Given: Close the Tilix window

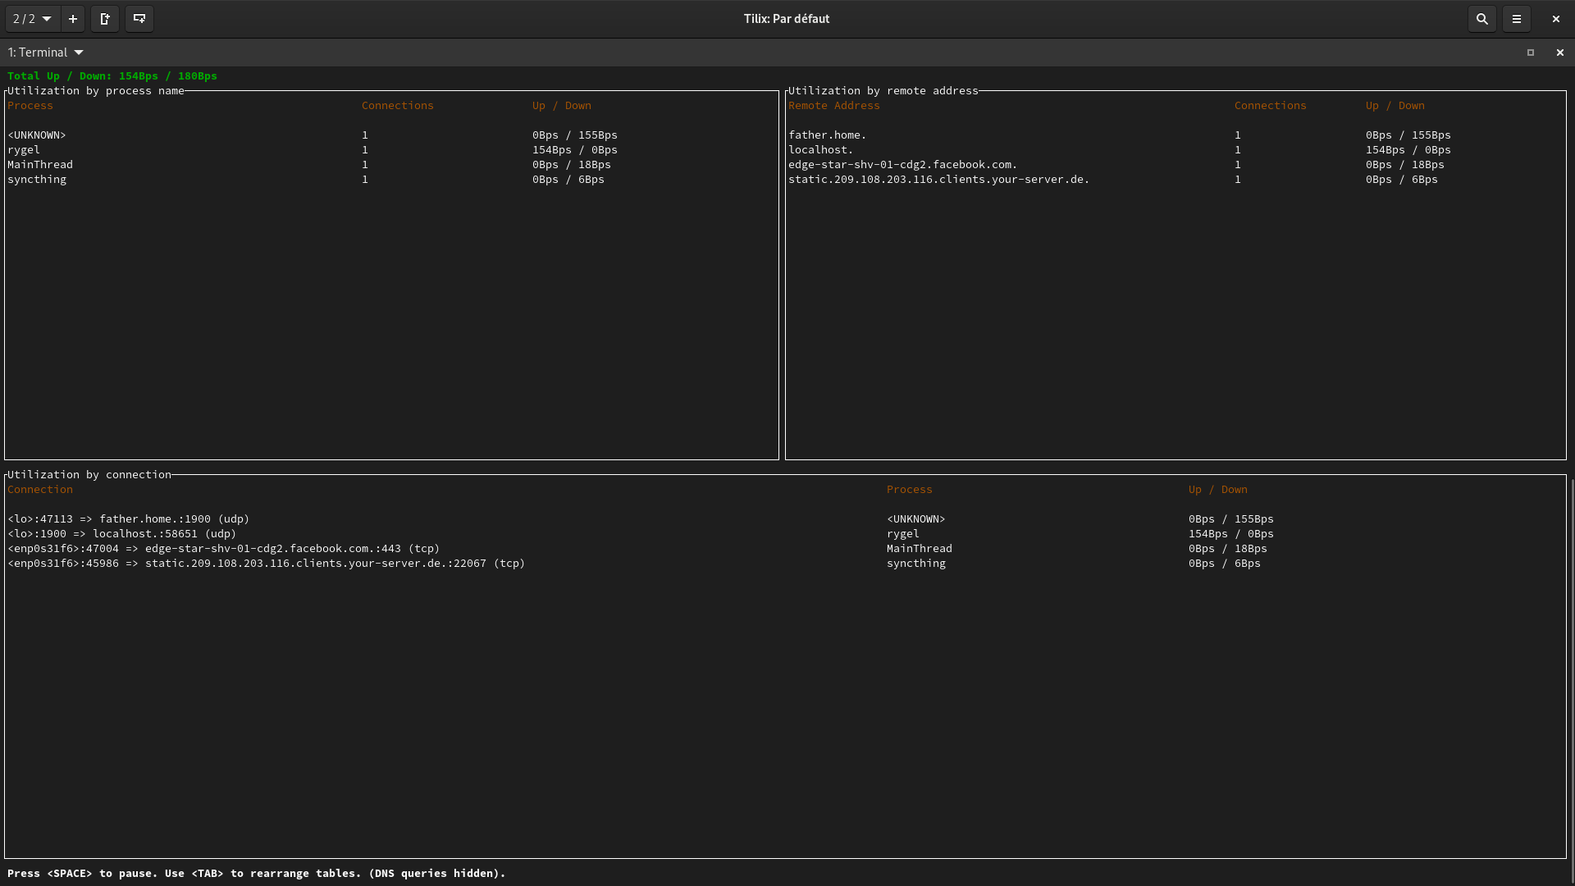Looking at the screenshot, I should [x=1555, y=19].
